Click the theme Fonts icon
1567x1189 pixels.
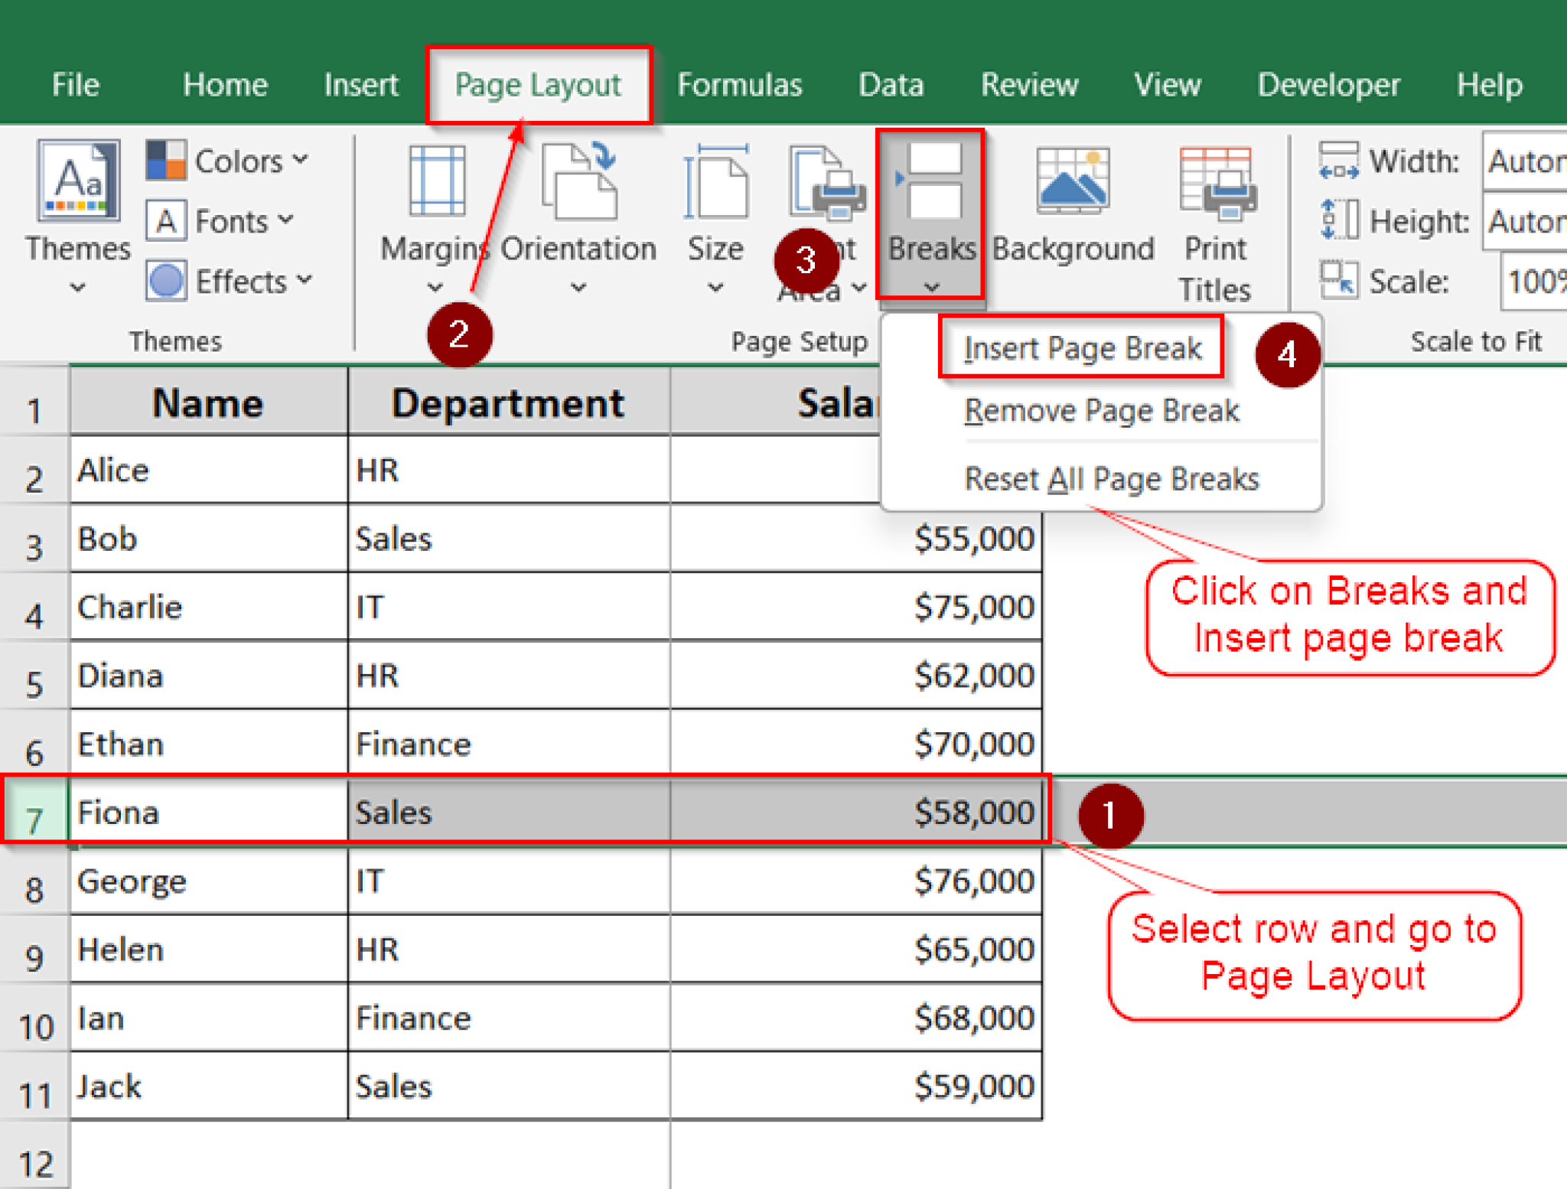tap(167, 220)
